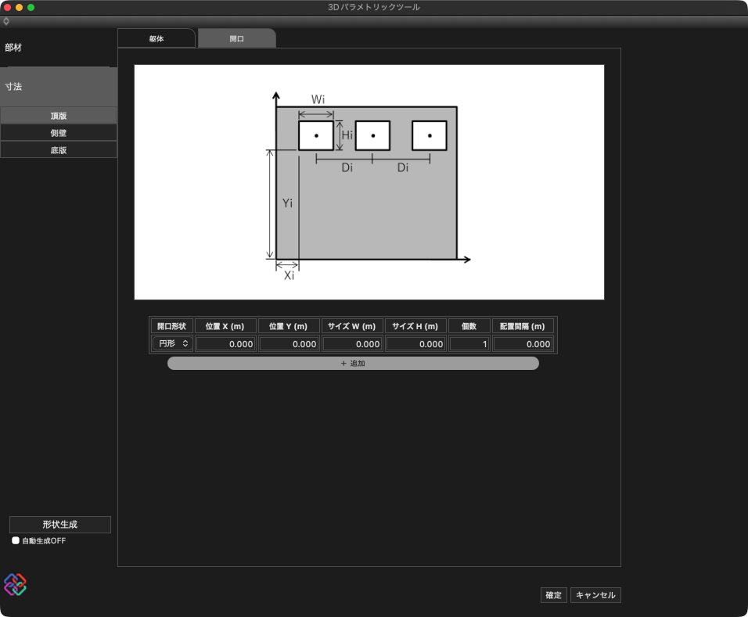
Task: Click the 配置間隔 (m) input field
Action: click(x=523, y=344)
